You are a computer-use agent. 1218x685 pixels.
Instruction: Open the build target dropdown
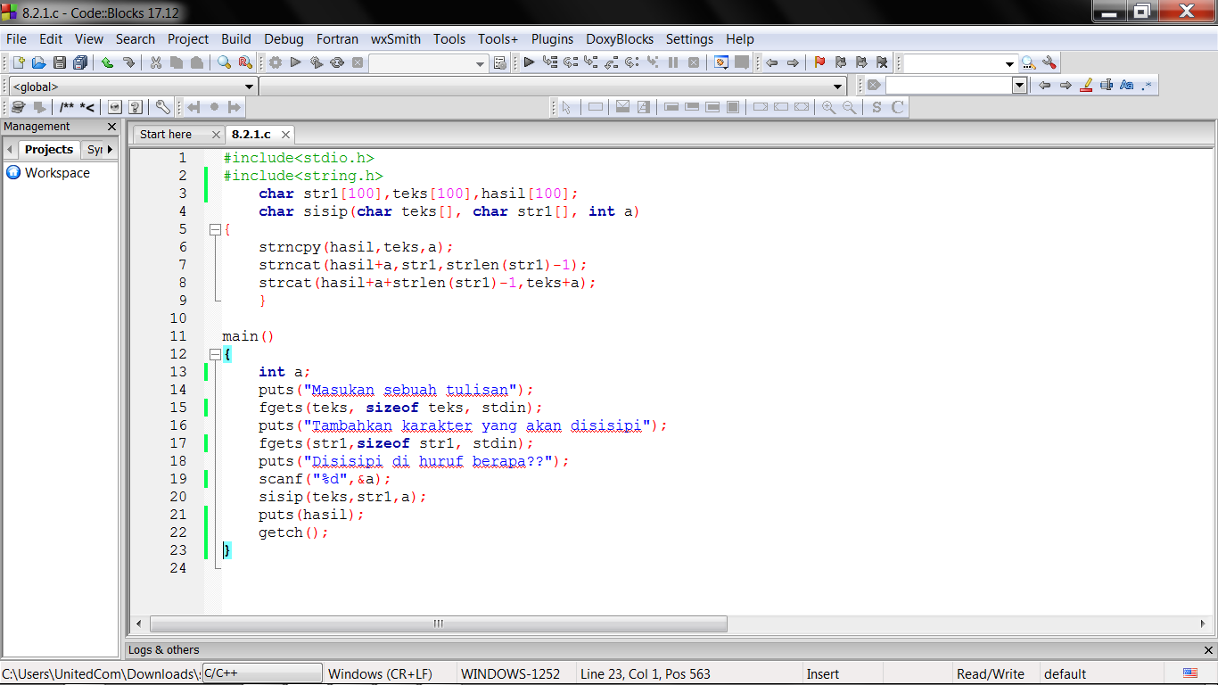[481, 63]
